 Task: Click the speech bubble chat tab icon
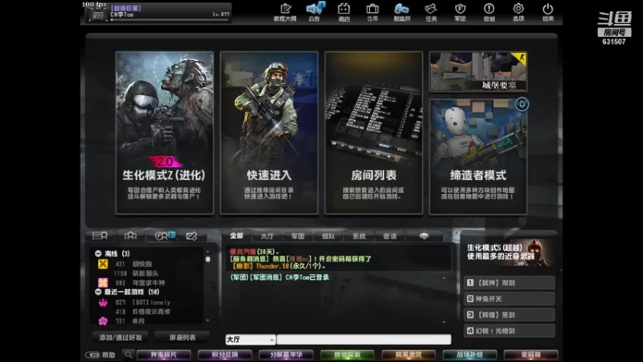click(x=424, y=236)
